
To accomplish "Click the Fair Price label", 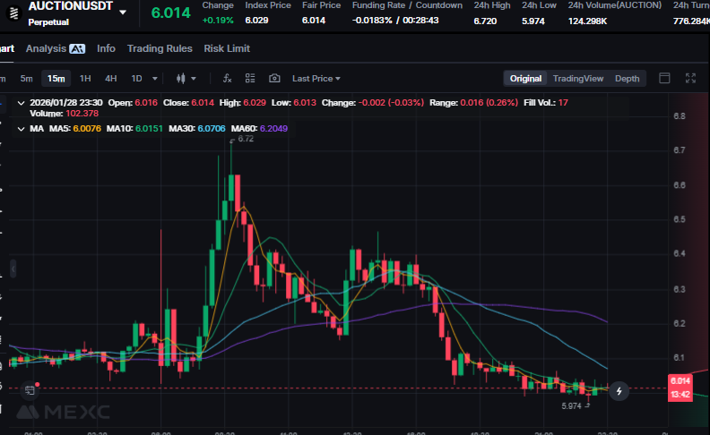I will point(321,5).
